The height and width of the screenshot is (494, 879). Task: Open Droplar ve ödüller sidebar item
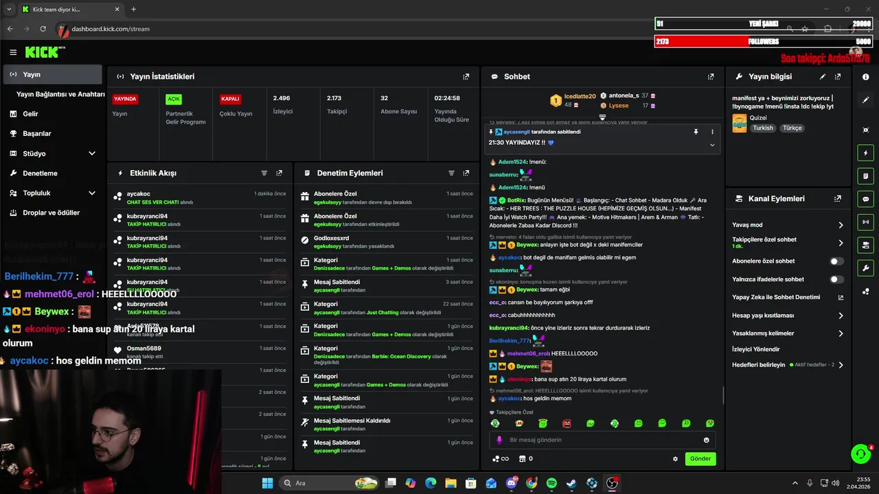pos(52,213)
